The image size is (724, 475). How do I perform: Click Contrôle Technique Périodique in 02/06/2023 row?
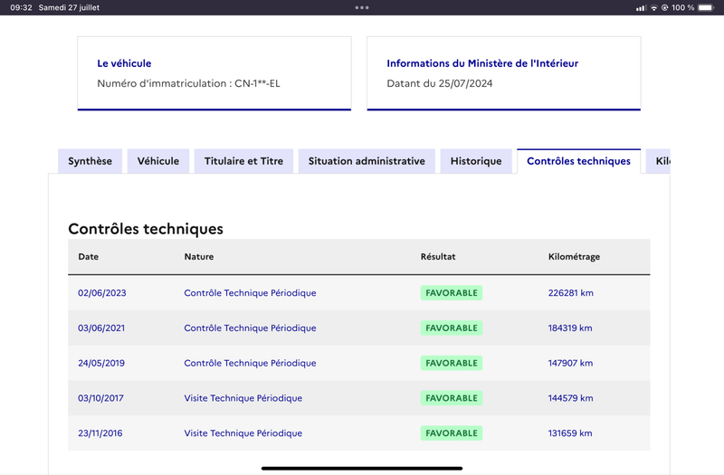point(251,293)
